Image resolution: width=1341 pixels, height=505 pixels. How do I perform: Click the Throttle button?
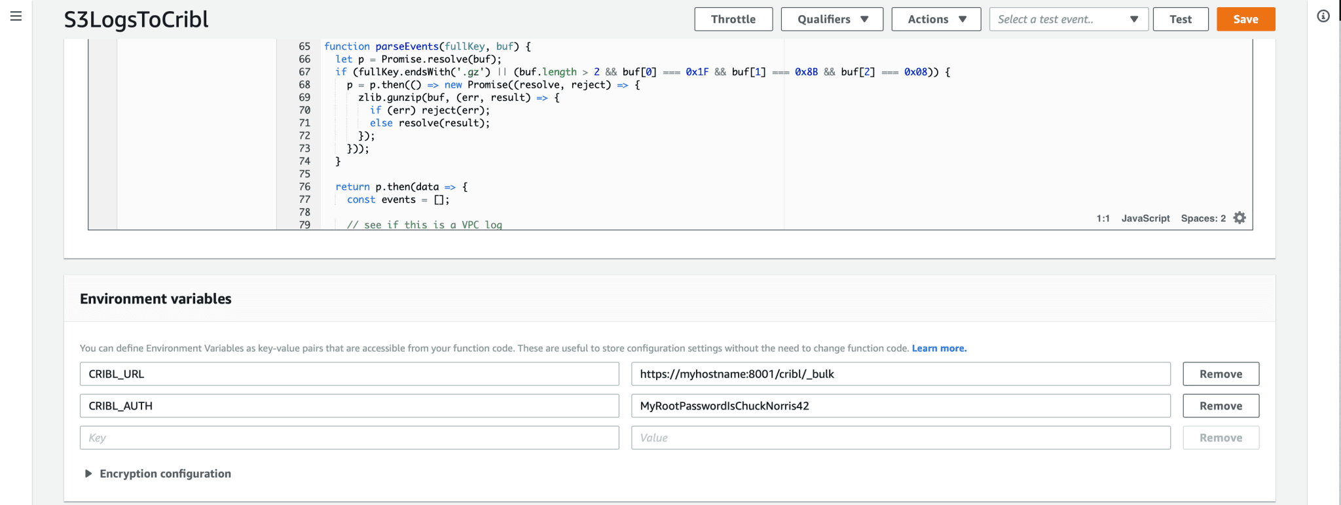click(x=733, y=19)
